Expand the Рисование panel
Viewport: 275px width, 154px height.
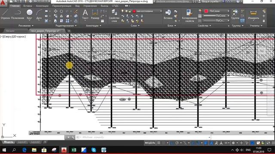pyautogui.click(x=26, y=26)
